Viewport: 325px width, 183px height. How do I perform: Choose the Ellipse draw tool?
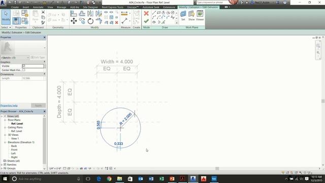(x=154, y=22)
